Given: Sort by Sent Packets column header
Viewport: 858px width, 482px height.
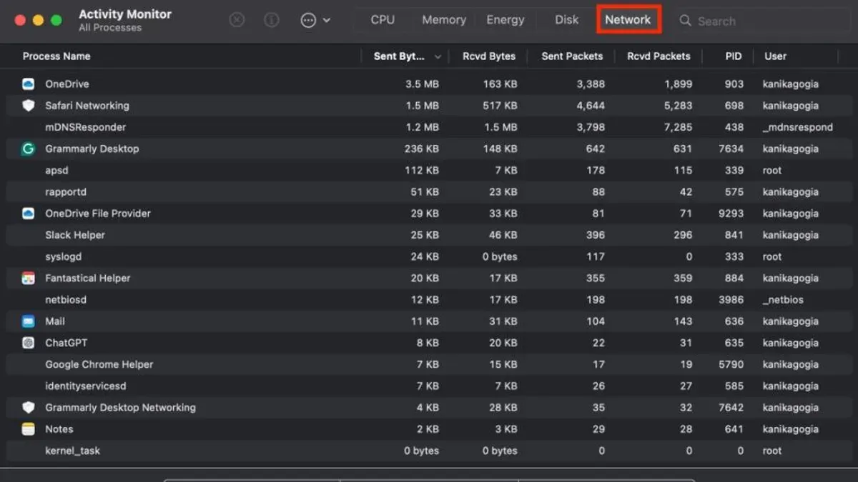Looking at the screenshot, I should tap(572, 56).
